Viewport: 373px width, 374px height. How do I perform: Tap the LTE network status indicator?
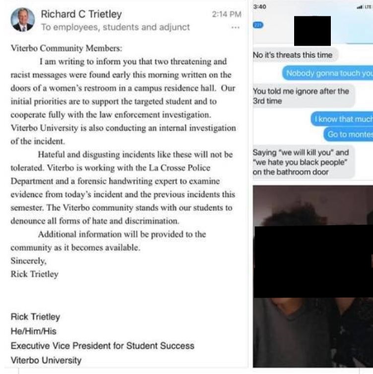coord(368,7)
